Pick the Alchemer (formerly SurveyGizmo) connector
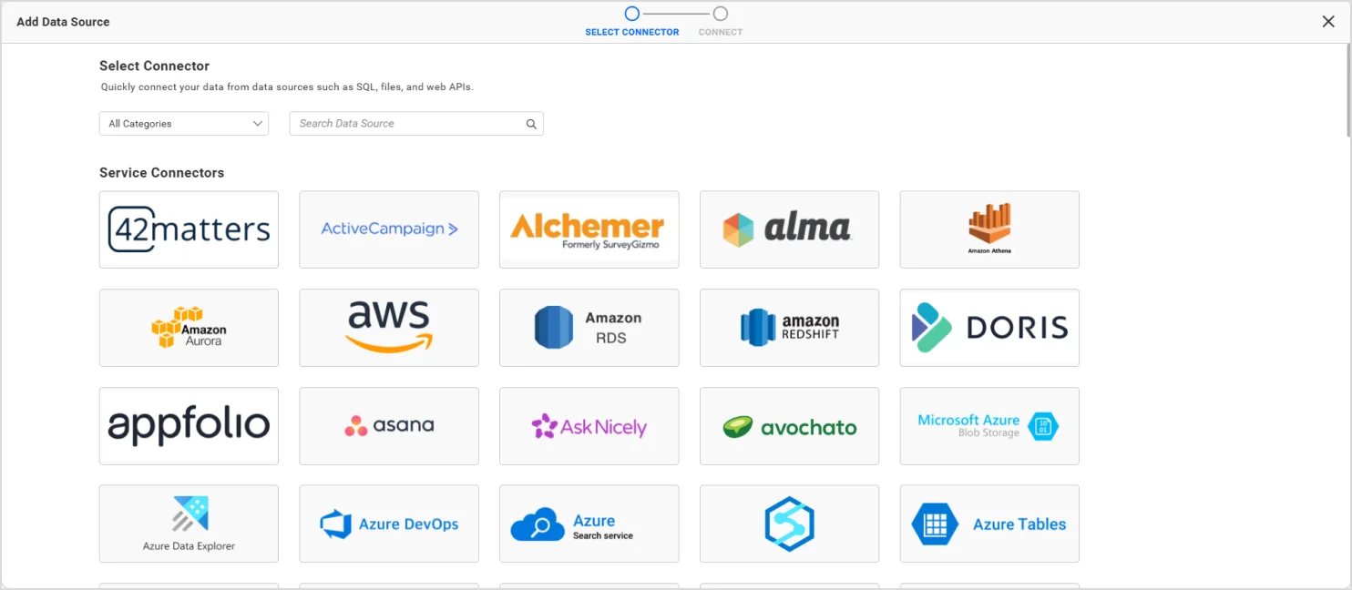This screenshot has height=590, width=1352. (589, 229)
